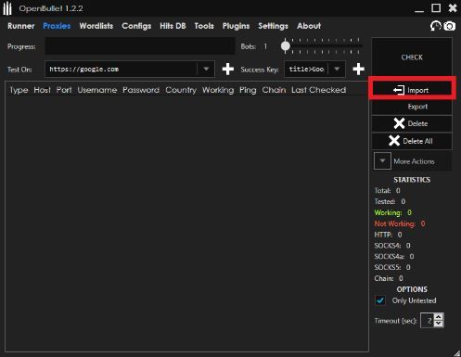Open the About tab
Screen dimensions: 461x357
pos(309,26)
